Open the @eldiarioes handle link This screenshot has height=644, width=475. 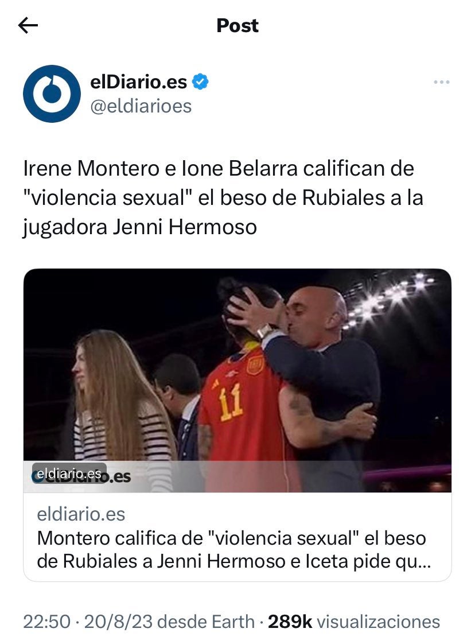tap(141, 106)
